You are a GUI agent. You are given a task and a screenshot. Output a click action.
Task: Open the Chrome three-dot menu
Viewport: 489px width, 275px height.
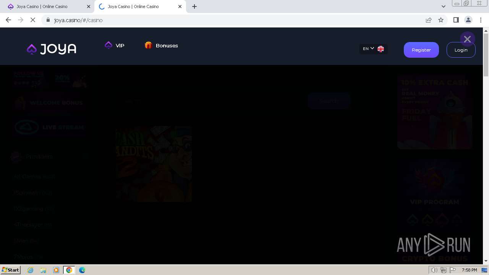480,20
